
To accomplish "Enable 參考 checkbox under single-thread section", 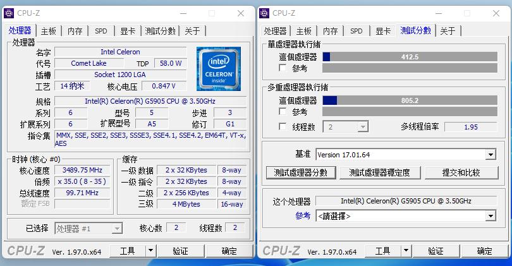I will (x=283, y=68).
